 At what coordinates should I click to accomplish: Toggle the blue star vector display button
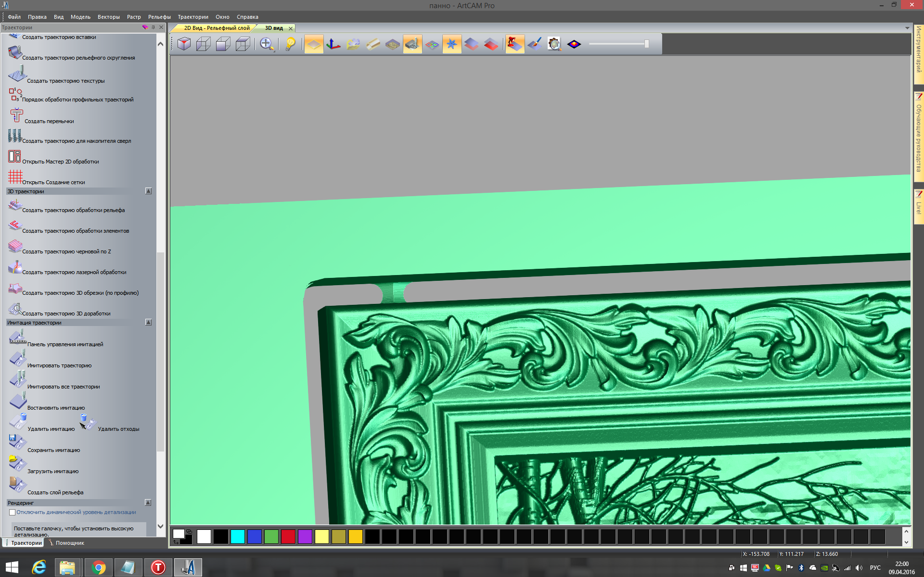451,44
